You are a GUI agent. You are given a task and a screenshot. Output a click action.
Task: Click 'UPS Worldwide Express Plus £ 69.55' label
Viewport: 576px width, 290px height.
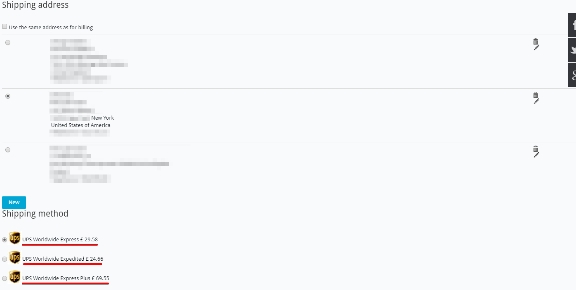tap(66, 278)
